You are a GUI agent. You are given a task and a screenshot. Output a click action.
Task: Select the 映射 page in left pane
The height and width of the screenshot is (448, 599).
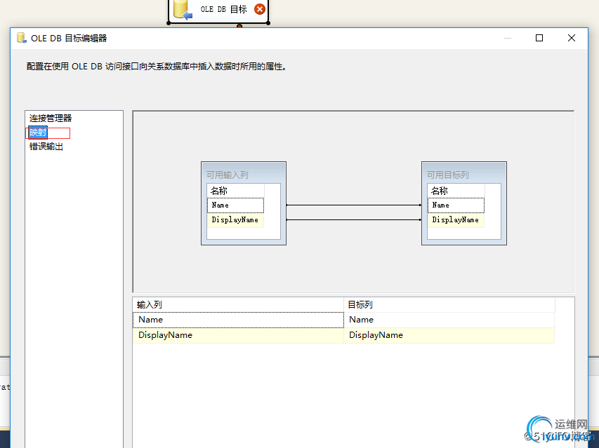point(39,133)
